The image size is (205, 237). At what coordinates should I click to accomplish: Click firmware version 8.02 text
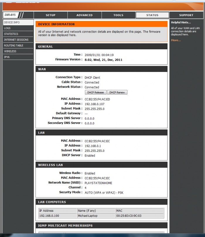tap(103, 60)
